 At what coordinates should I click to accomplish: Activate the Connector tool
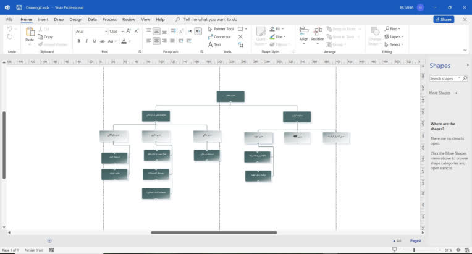[219, 36]
